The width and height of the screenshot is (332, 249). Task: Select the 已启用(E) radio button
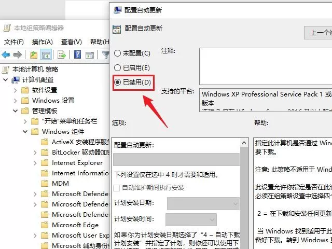(118, 68)
